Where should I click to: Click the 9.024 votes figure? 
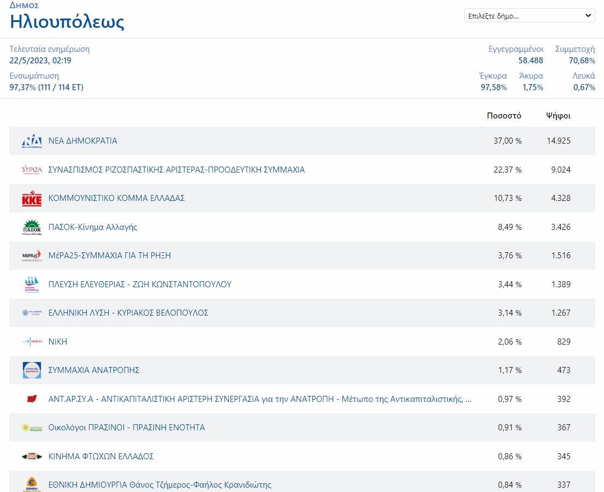561,170
